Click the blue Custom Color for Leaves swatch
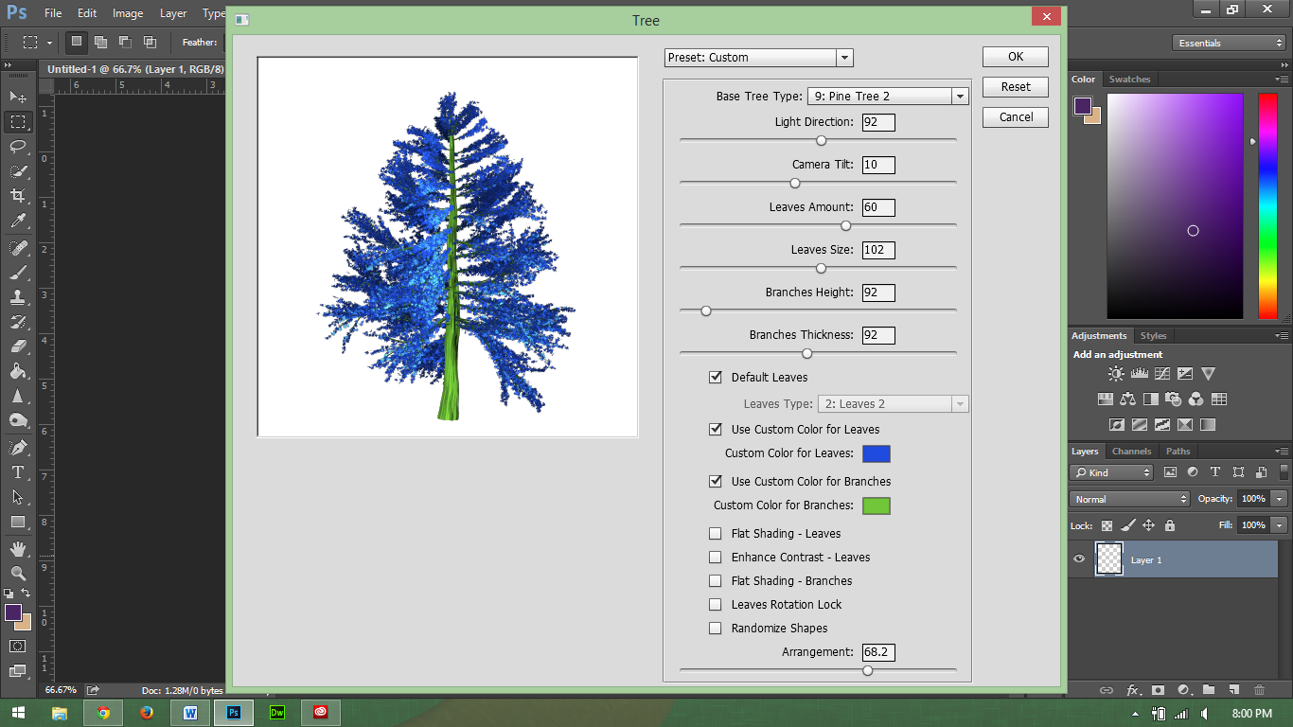Image resolution: width=1293 pixels, height=727 pixels. [x=877, y=453]
